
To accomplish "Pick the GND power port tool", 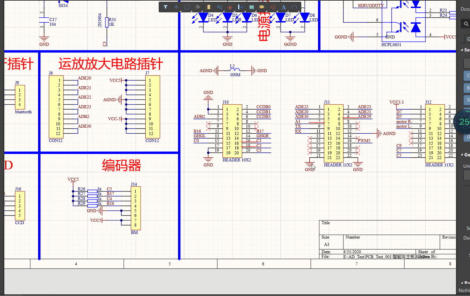I will click(x=230, y=7).
